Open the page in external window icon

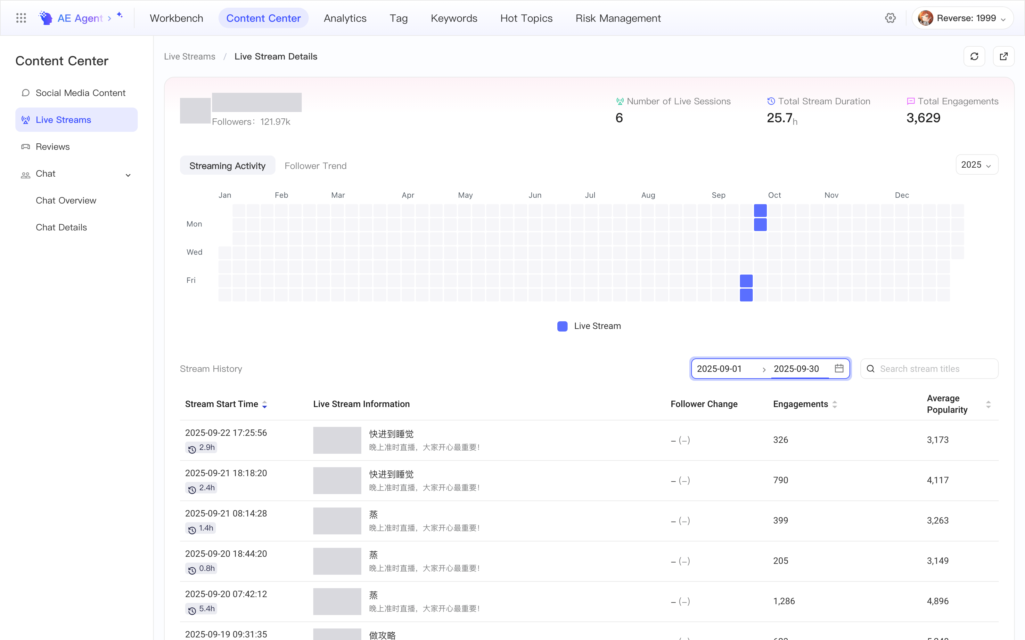[1004, 56]
